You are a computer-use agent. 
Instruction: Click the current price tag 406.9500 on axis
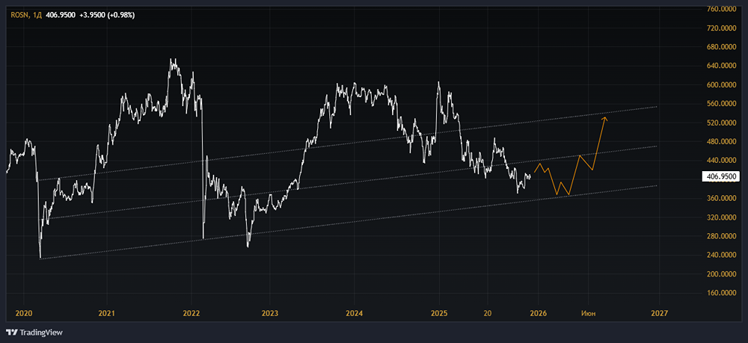coord(721,176)
